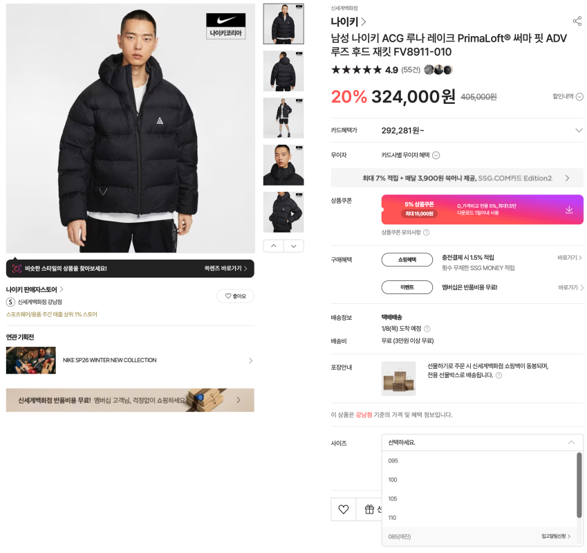Open the arrival date help icon
Screen dimensions: 587x553
coord(427,329)
